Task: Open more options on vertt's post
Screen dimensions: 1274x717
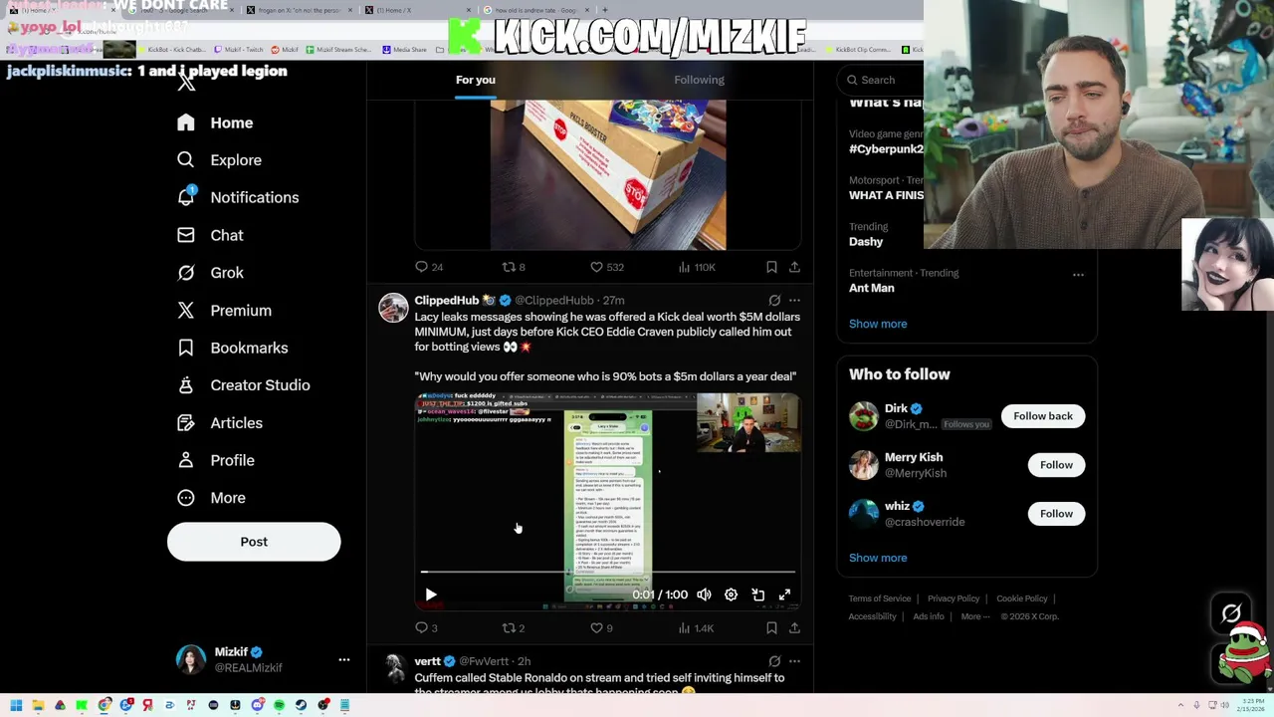Action: [794, 661]
